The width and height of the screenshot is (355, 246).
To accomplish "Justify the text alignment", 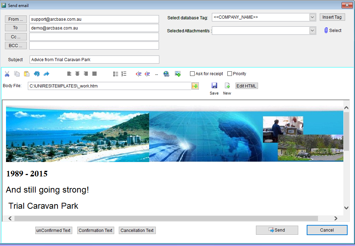I will (x=94, y=73).
